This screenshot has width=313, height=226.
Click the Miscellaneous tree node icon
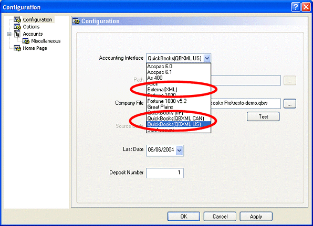click(x=26, y=41)
